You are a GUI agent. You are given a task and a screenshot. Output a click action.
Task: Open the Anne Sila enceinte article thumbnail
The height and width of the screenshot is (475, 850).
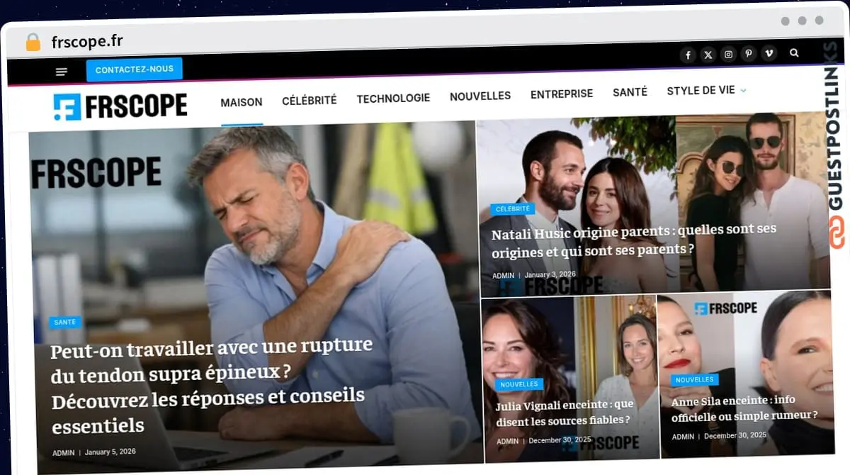tap(746, 375)
